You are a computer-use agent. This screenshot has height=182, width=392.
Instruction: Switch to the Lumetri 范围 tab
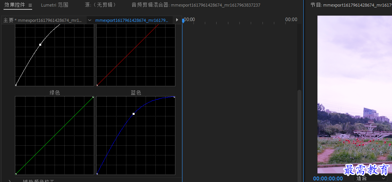tap(55, 5)
